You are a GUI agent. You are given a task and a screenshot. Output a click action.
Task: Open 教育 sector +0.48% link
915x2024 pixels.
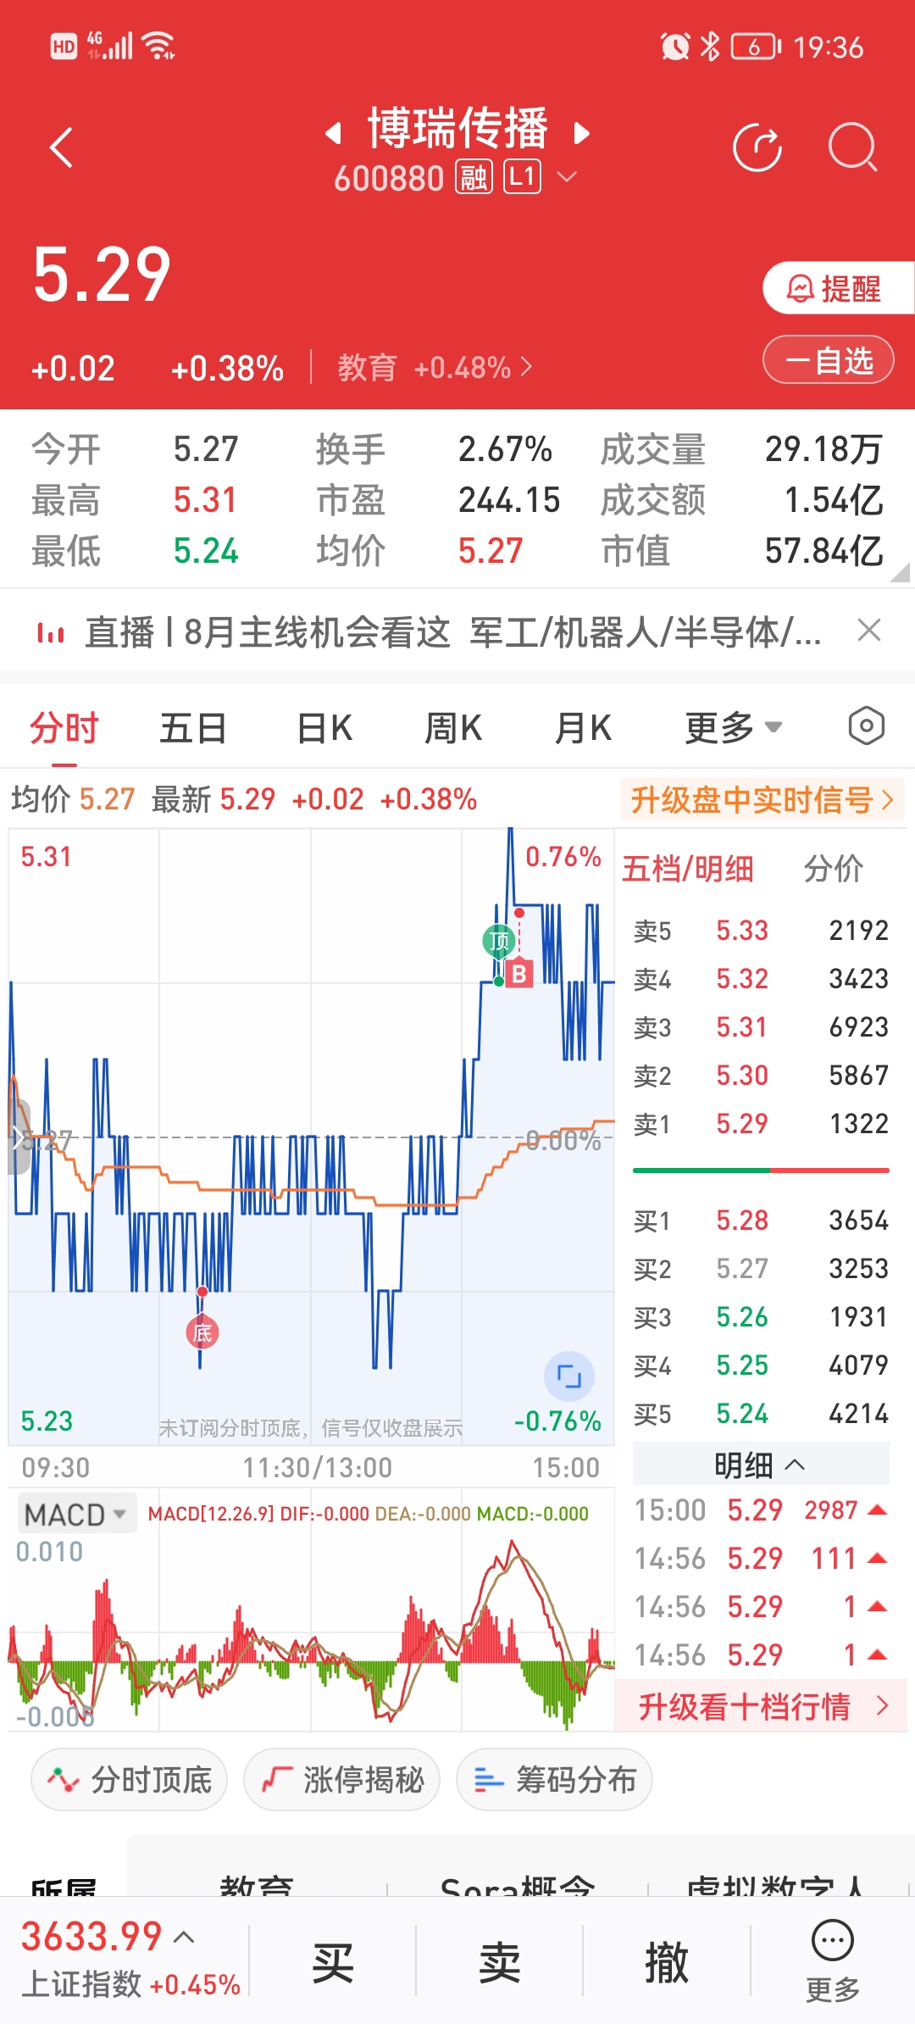[435, 368]
